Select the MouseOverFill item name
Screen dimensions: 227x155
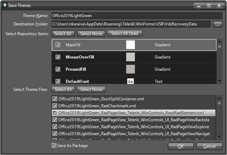pyautogui.click(x=80, y=57)
